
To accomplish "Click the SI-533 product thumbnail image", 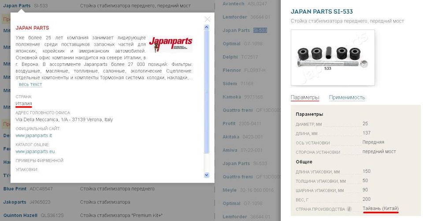I will [333, 58].
